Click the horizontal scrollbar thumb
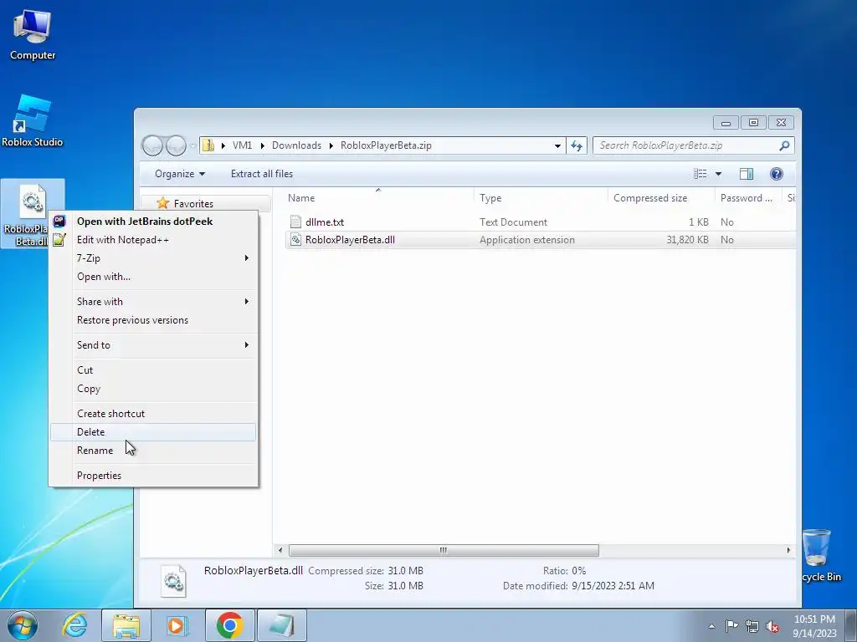The image size is (857, 642). click(x=444, y=550)
